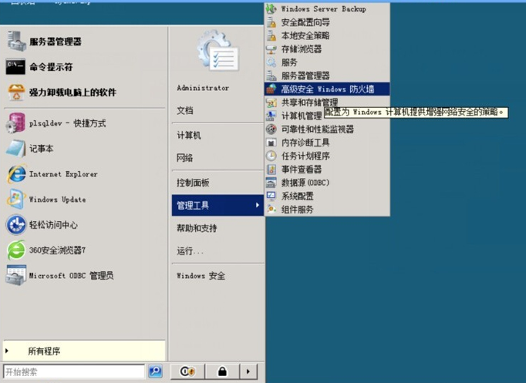Click the Administrator user picture

(x=218, y=50)
